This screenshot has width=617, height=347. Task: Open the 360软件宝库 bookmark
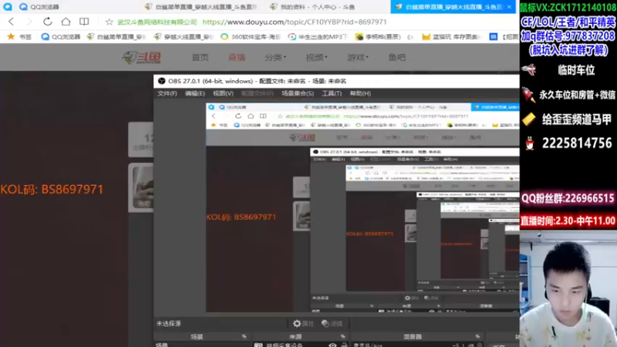[250, 36]
